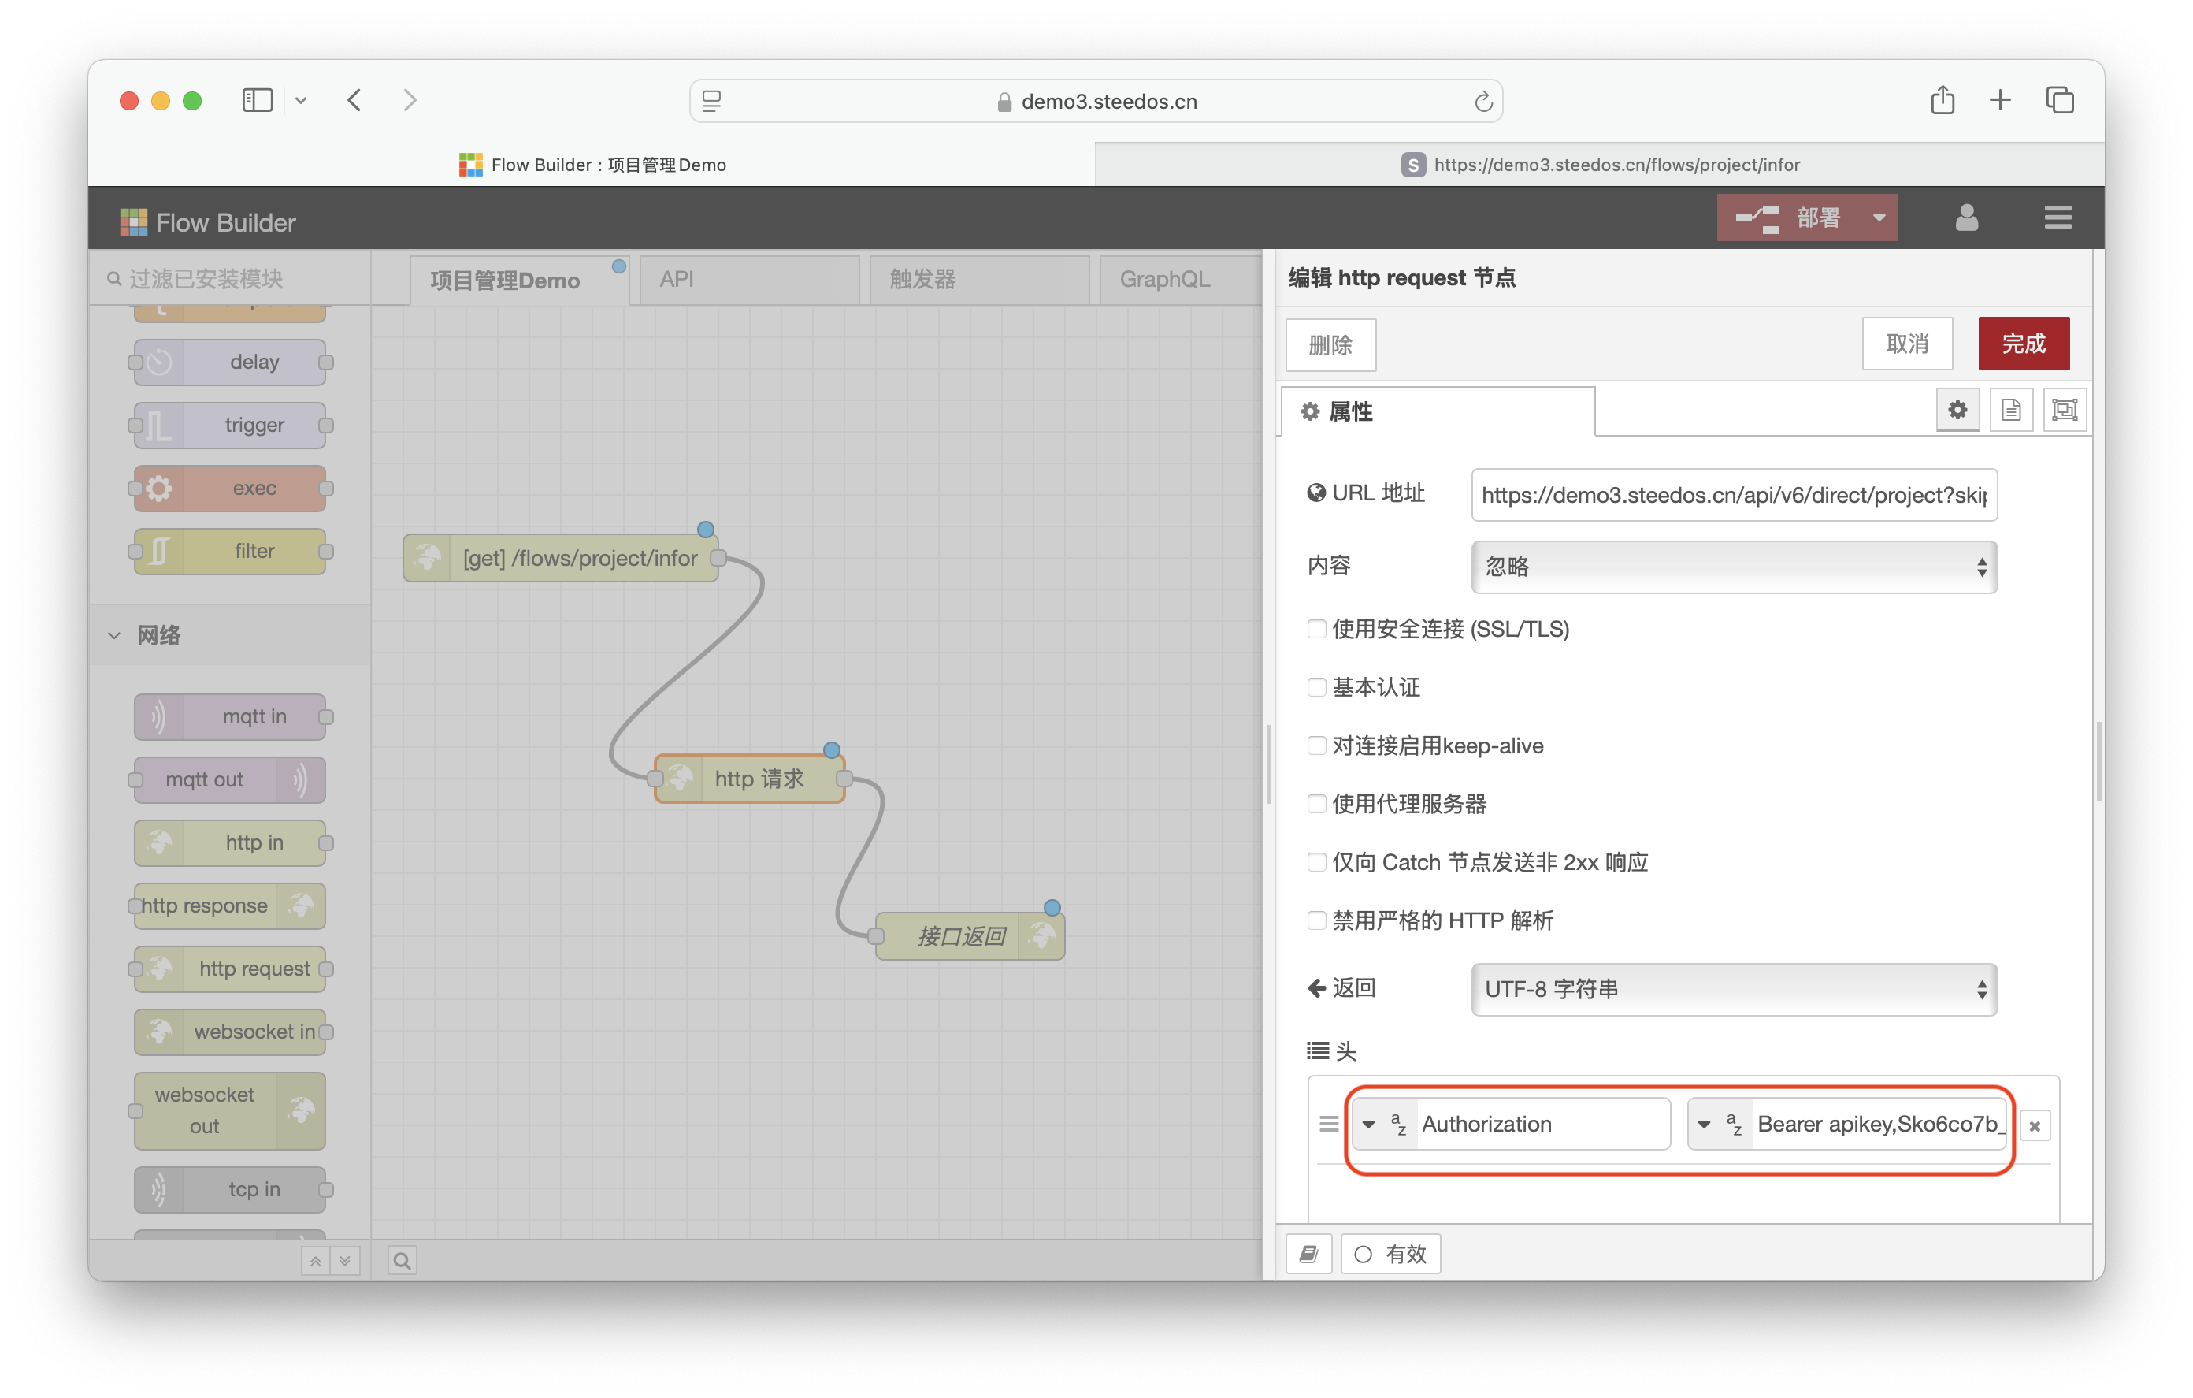
Task: Add a new tab with the plus icon
Action: tap(2000, 100)
